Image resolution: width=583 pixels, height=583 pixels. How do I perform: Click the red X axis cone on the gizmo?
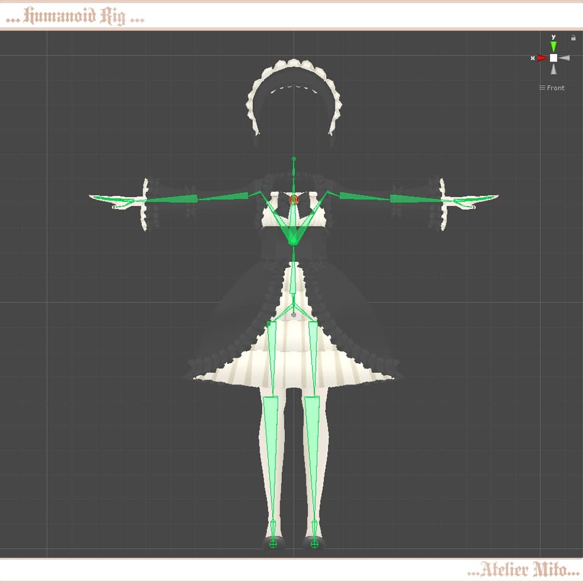pyautogui.click(x=542, y=58)
